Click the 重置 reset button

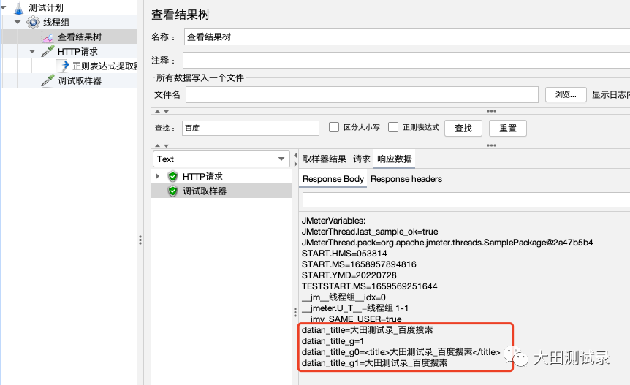point(508,128)
